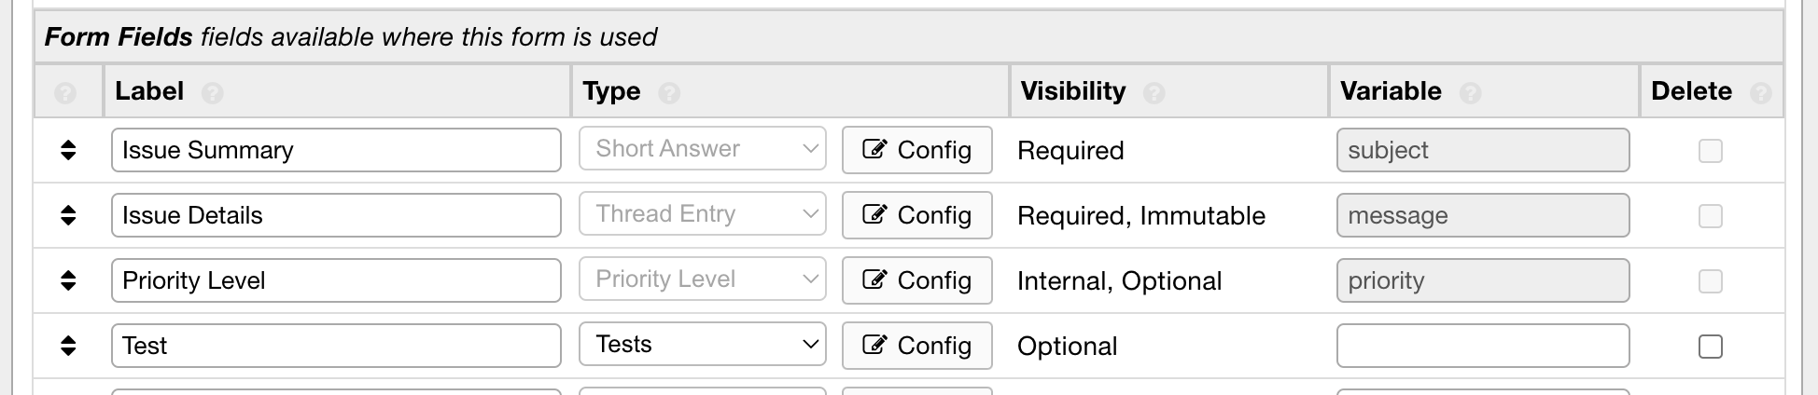The width and height of the screenshot is (1818, 395).
Task: Click the sort handle for Issue Summary row
Action: [68, 150]
